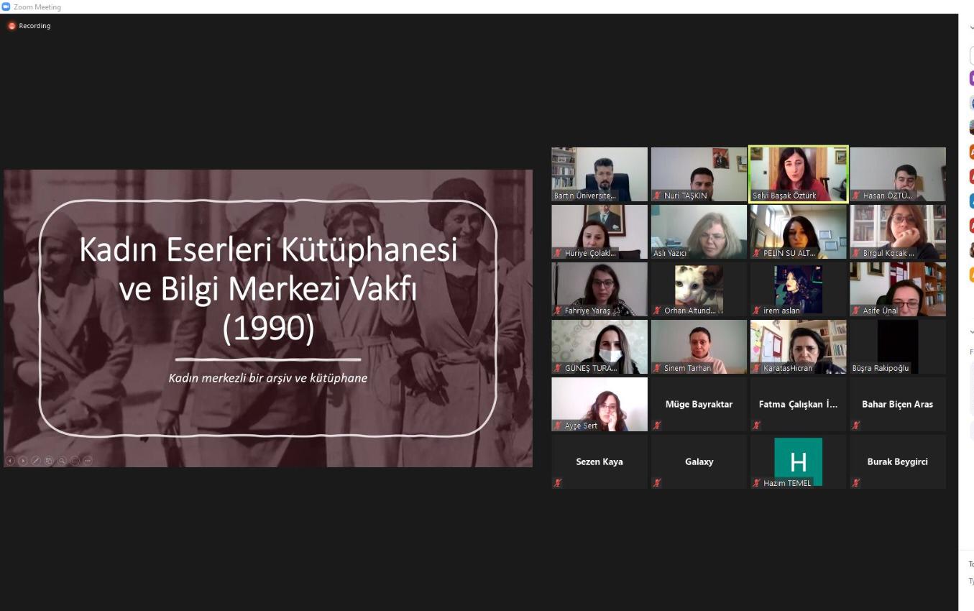Select the pen annotation tool on slide
This screenshot has height=611, width=974.
pos(36,461)
